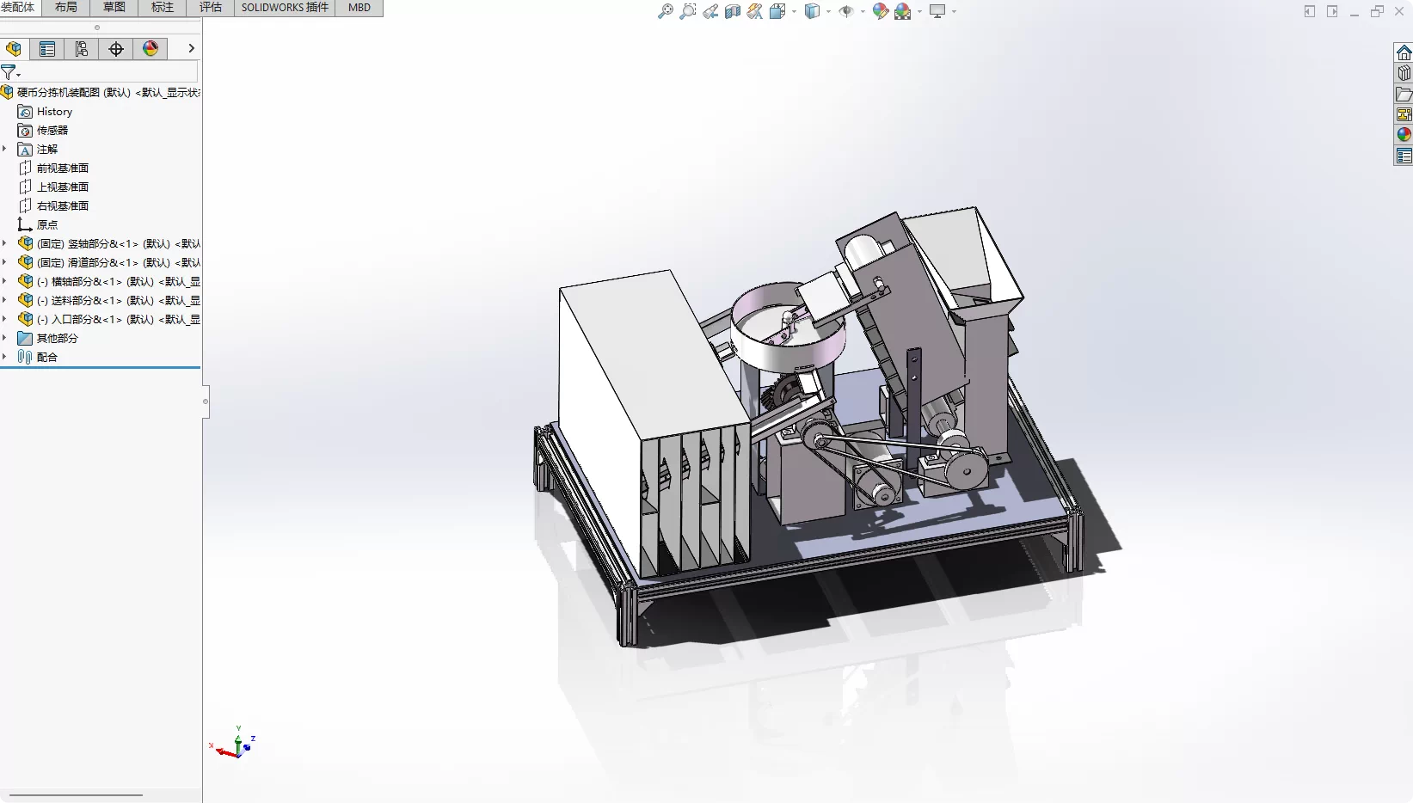Select the 其他部分 folder
The width and height of the screenshot is (1413, 803).
click(x=48, y=339)
